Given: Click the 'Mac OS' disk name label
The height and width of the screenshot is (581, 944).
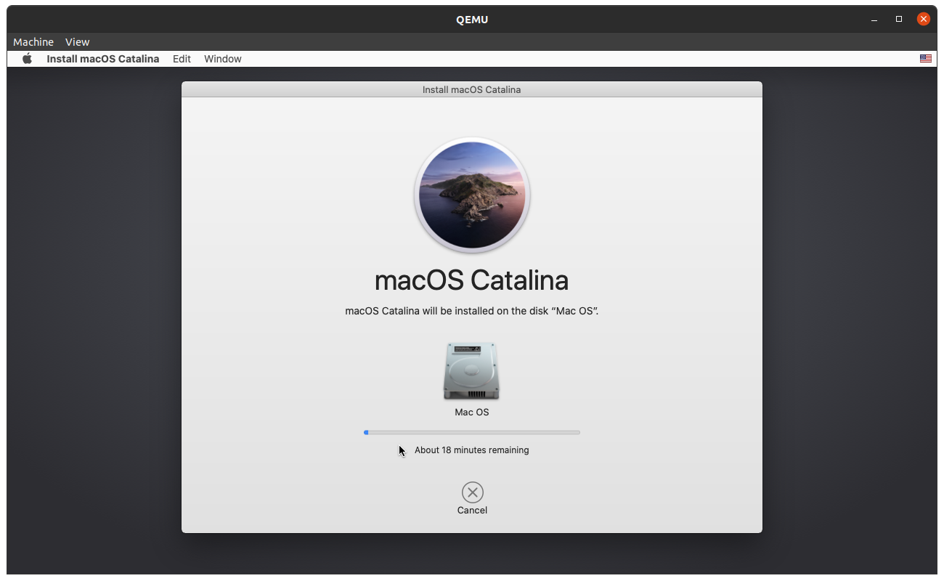Looking at the screenshot, I should pyautogui.click(x=472, y=412).
